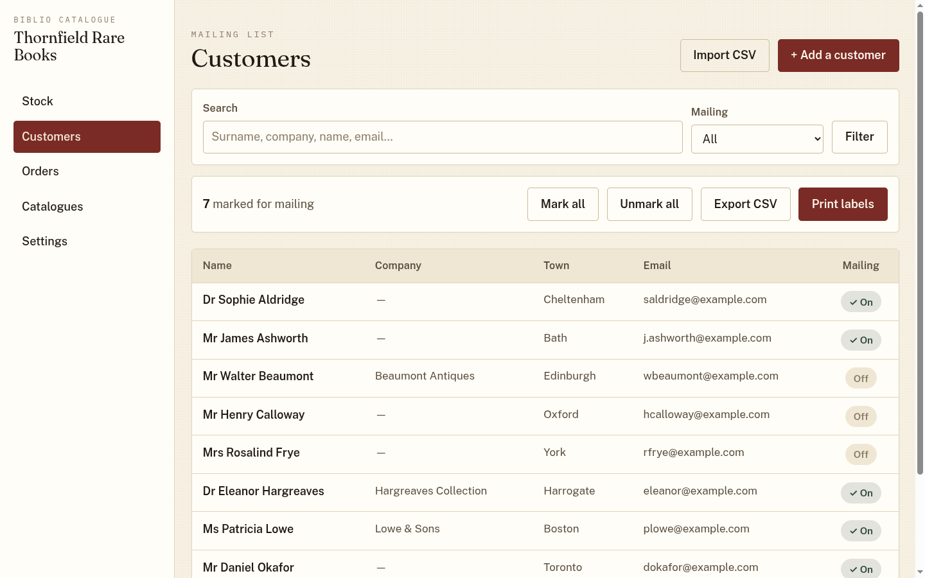This screenshot has width=925, height=578.
Task: Open Dr Eleanor Hargreaves' record
Action: coord(263,491)
